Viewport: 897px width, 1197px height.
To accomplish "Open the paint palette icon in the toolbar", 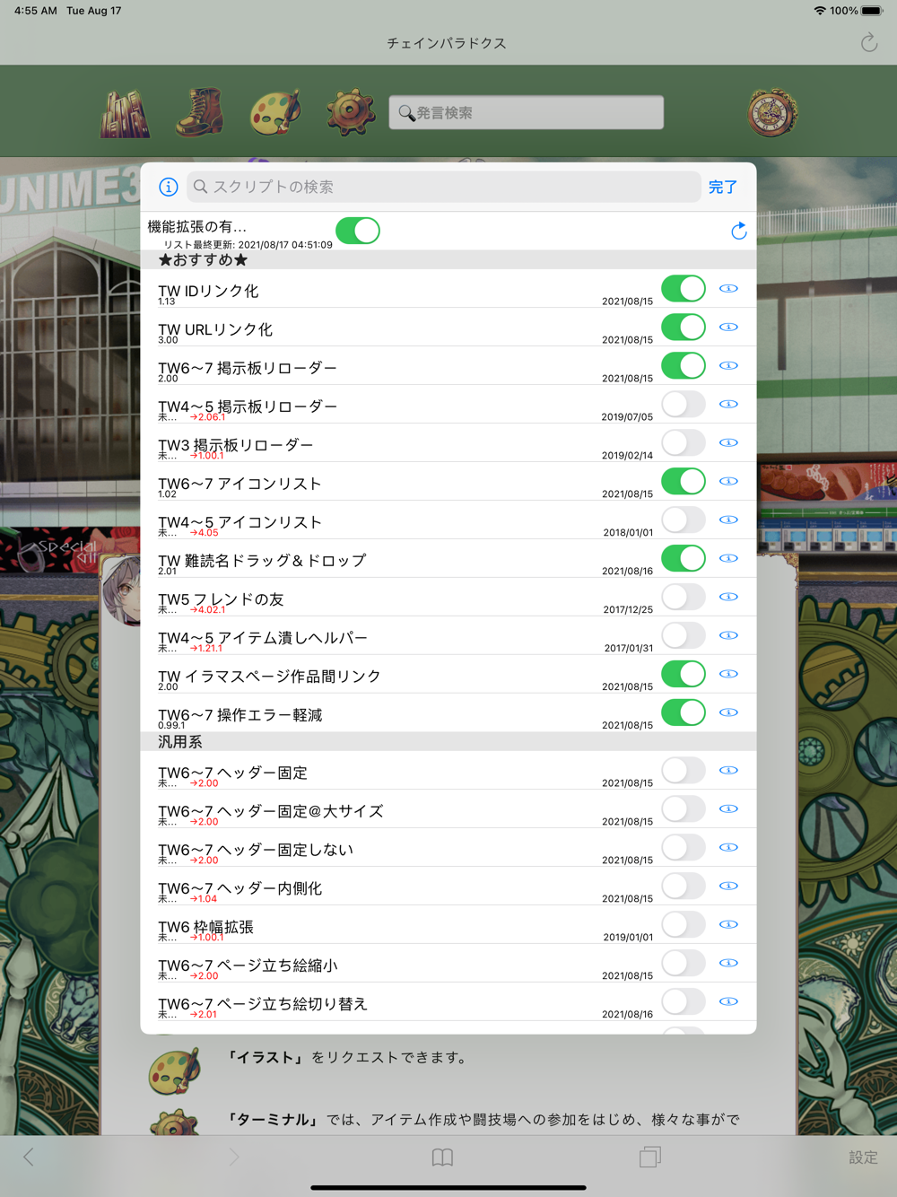I will [274, 112].
